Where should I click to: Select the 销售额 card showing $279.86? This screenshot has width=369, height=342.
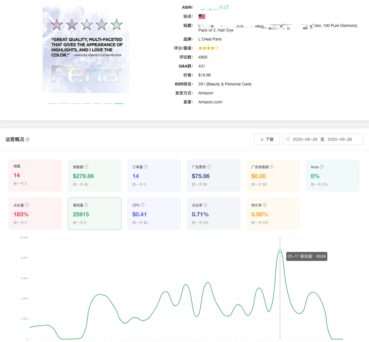pos(95,175)
